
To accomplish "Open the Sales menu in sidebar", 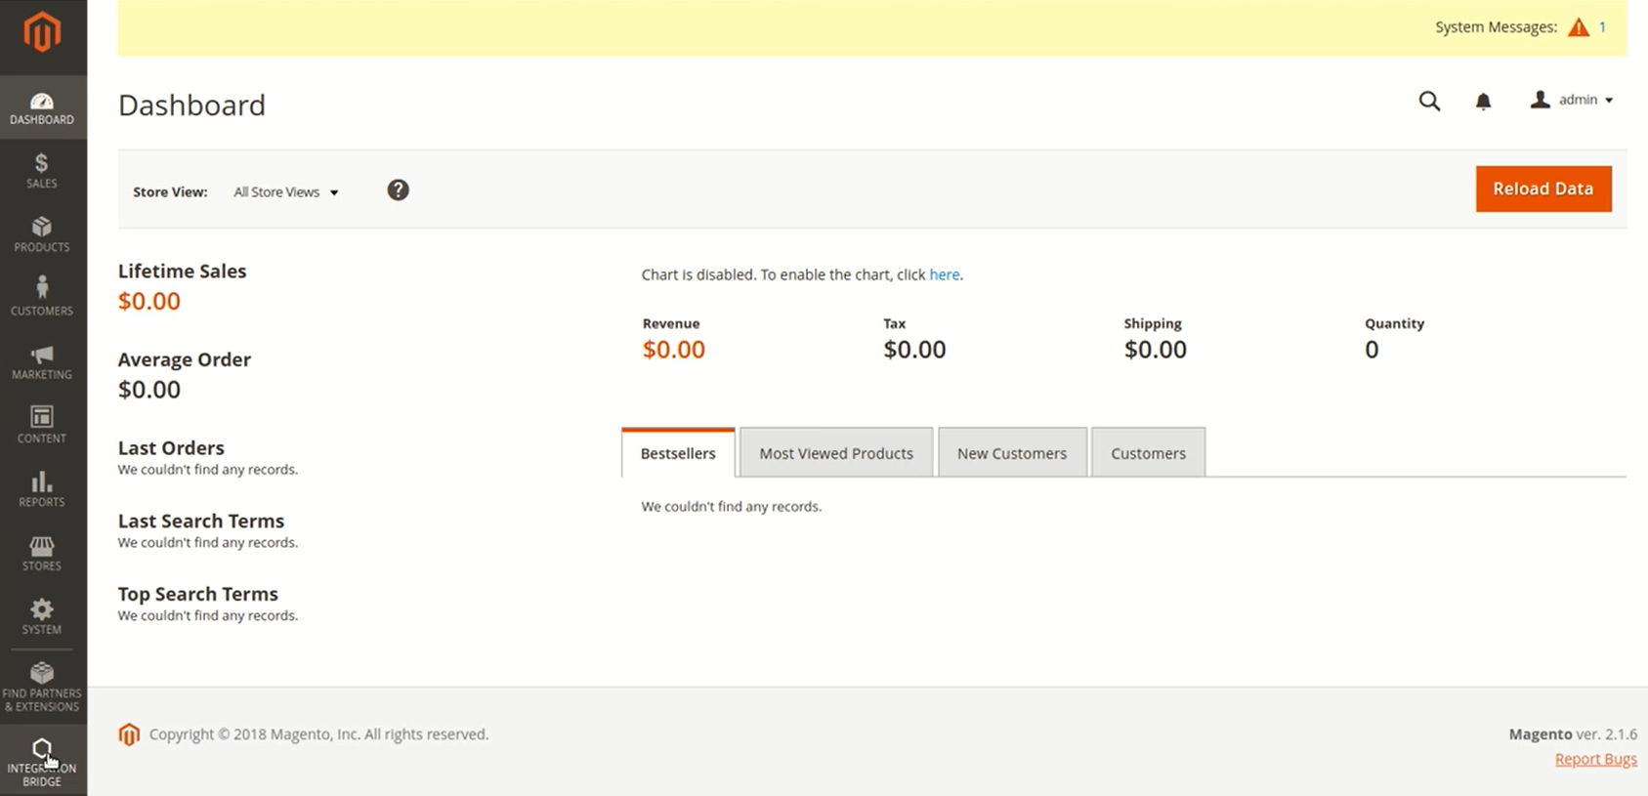I will click(42, 170).
